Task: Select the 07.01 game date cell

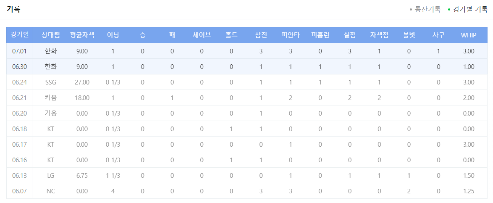Action: point(19,51)
